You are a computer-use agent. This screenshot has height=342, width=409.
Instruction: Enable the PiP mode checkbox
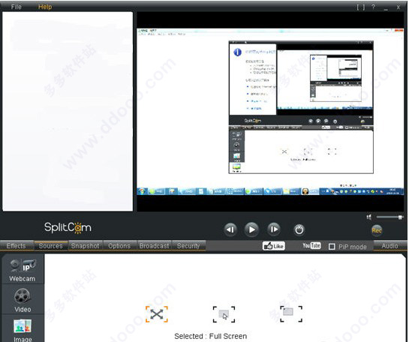pos(332,247)
